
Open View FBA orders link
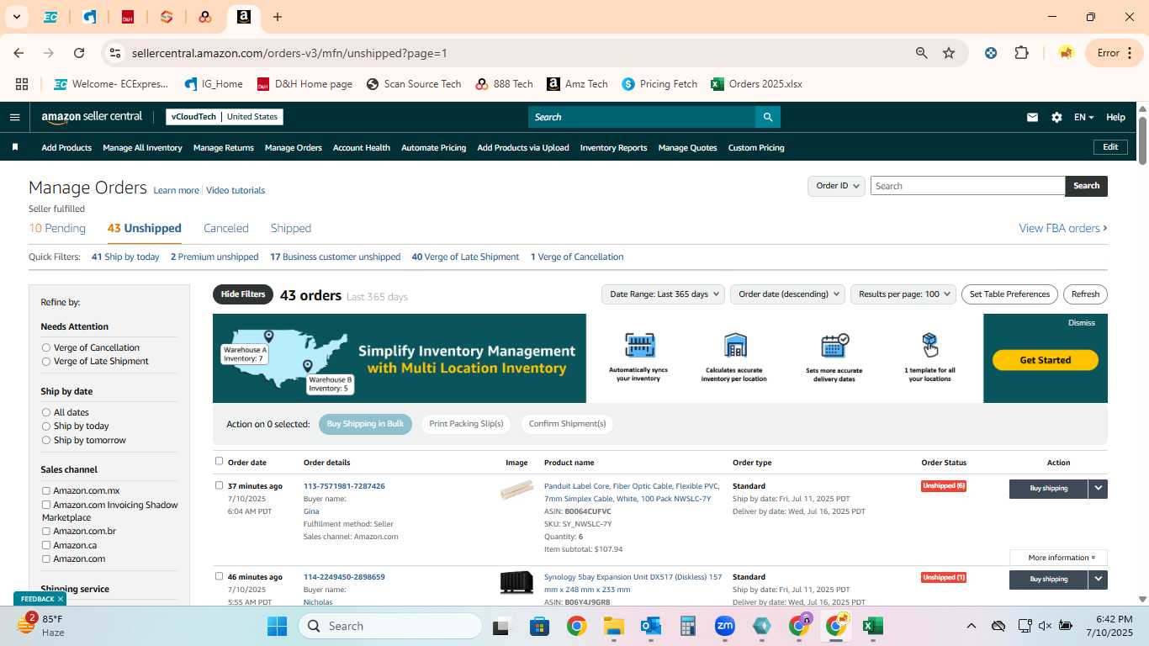coord(1063,228)
